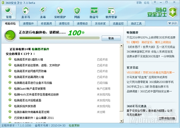Switch to the 高级工具 tab
Image resolution: width=180 pixels, height=128 pixels.
[136, 24]
